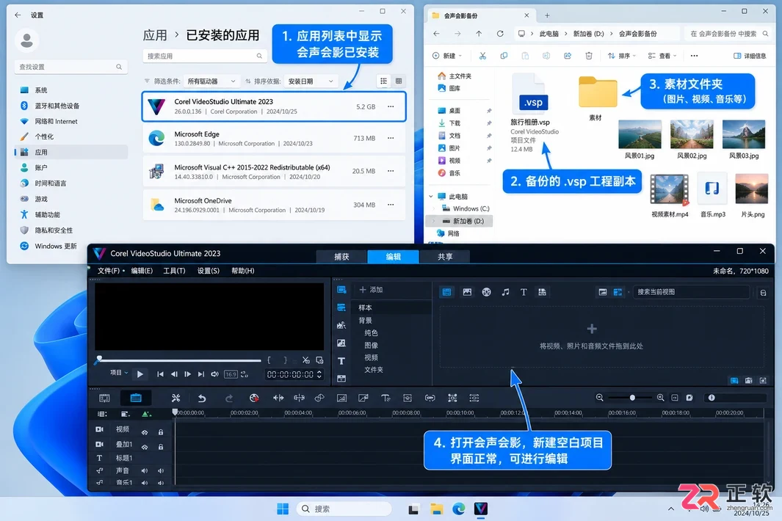
Task: Open the 设置(S) menu
Action: [x=208, y=271]
